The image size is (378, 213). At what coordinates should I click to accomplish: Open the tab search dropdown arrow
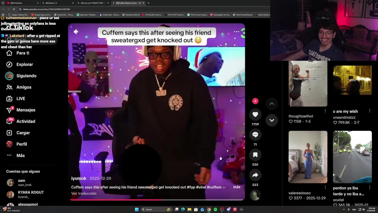tap(3, 3)
